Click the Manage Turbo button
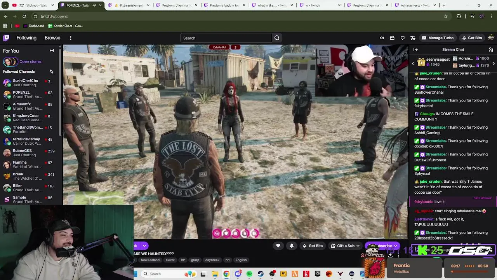The width and height of the screenshot is (497, 280). click(x=438, y=38)
